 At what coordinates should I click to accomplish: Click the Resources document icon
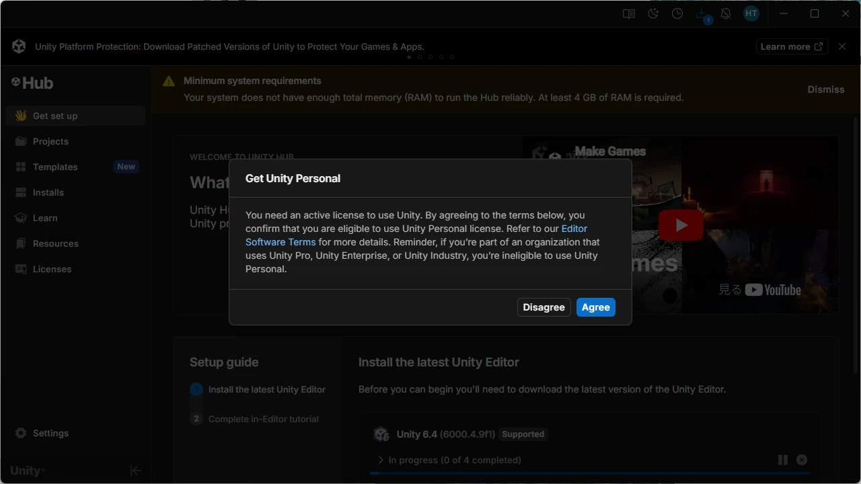click(21, 243)
